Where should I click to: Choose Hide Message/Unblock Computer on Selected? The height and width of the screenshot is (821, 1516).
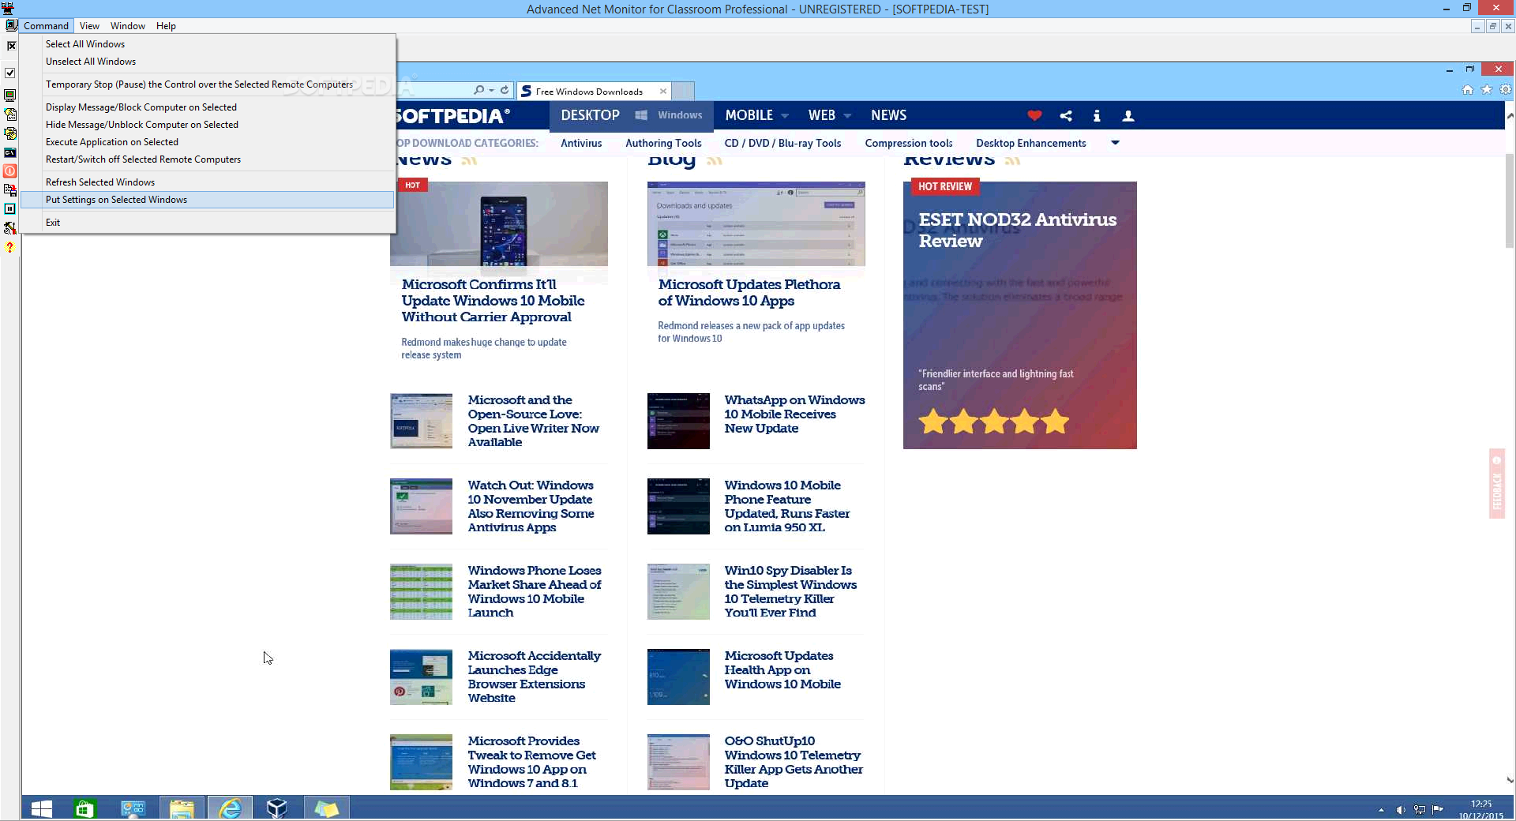point(208,125)
